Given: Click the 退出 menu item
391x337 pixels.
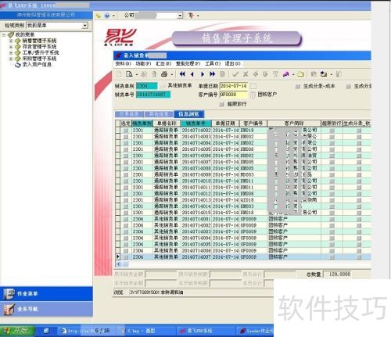Looking at the screenshot, I should (232, 63).
